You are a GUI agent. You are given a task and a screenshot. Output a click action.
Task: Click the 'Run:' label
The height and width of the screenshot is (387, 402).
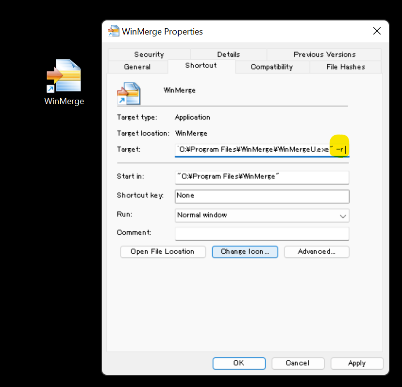pyautogui.click(x=125, y=214)
